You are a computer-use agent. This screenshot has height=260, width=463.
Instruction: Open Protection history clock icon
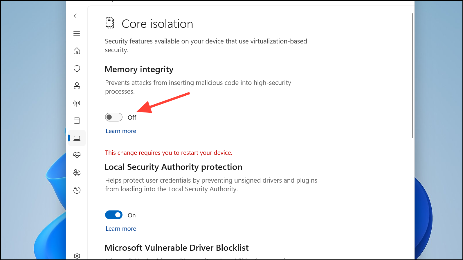coord(77,190)
